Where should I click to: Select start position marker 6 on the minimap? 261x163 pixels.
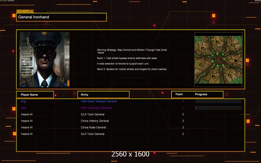tap(201, 65)
